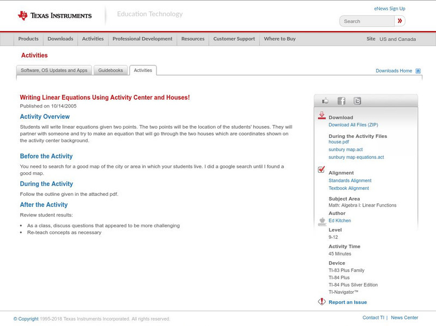Viewport: 436px width, 326px height.
Task: Switch to Software, OS Updates and Apps tab
Action: pos(54,70)
